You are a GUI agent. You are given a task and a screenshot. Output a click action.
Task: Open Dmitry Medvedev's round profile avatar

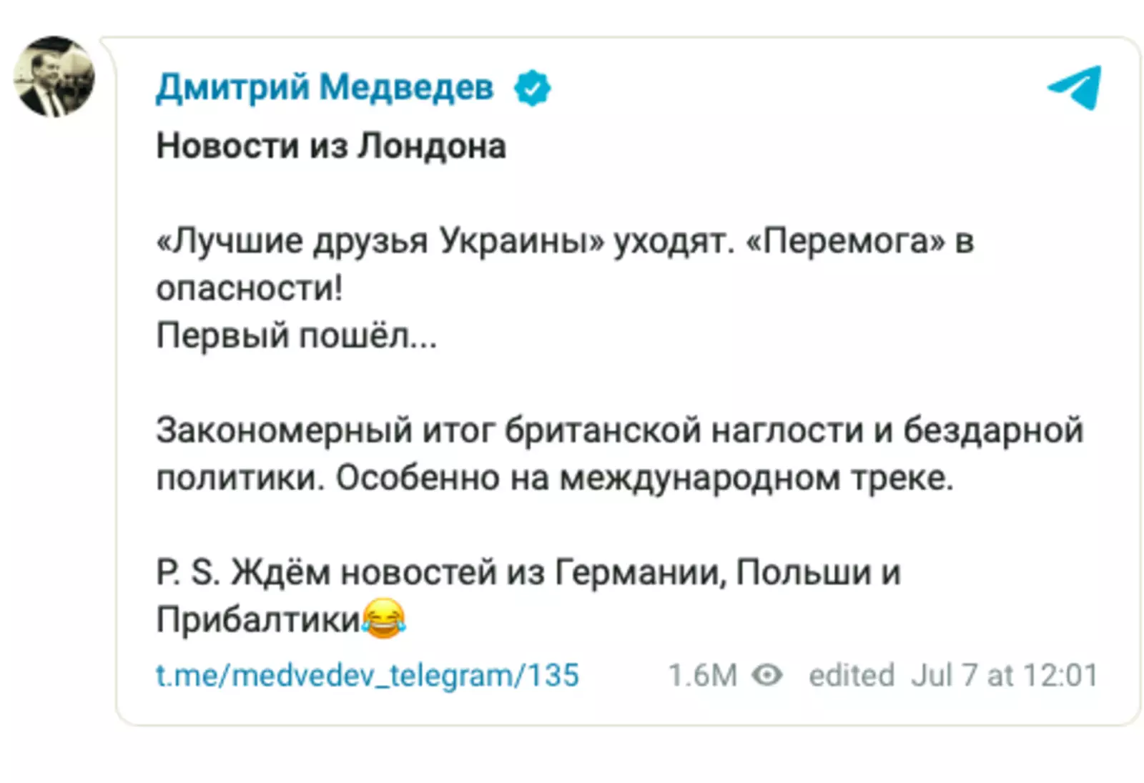point(54,77)
